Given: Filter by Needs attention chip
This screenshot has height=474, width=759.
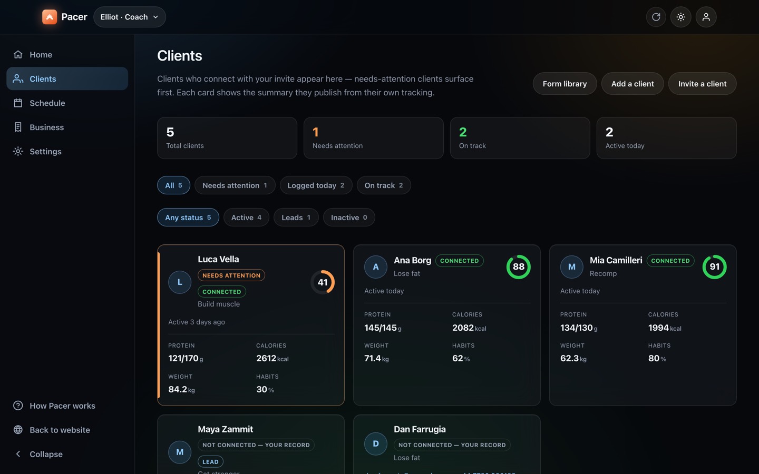Looking at the screenshot, I should coord(235,185).
